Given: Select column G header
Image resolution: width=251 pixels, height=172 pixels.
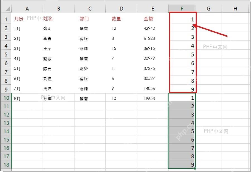Looking at the screenshot, I should [208, 9].
